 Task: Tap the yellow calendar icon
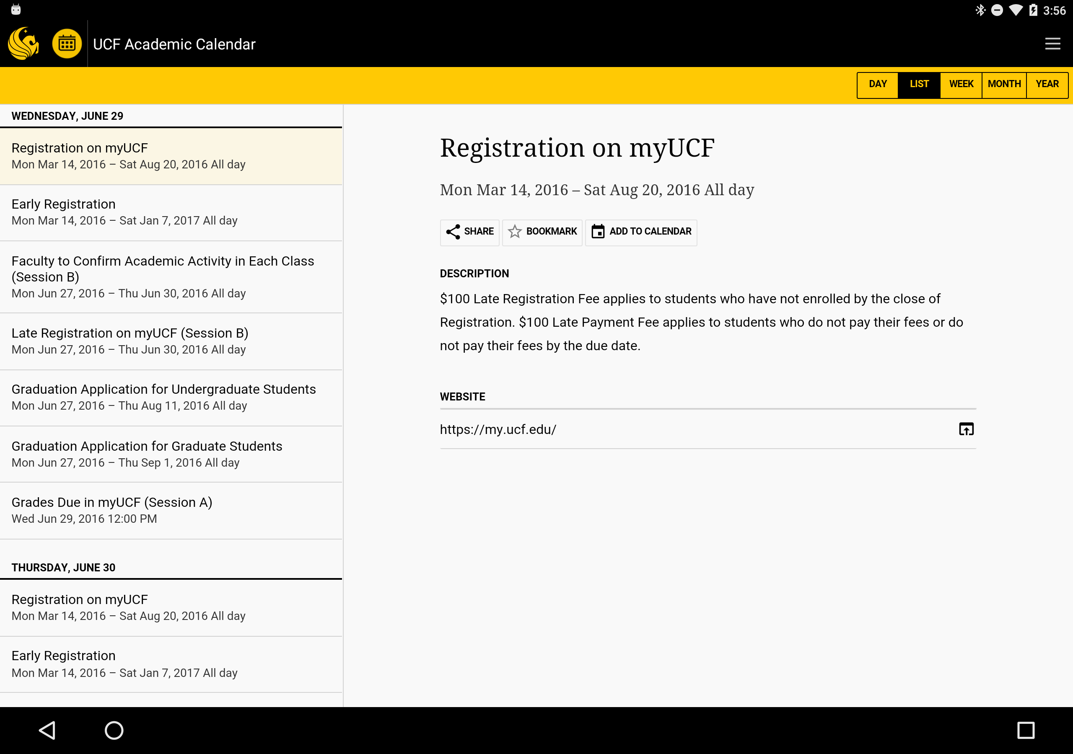click(x=67, y=44)
